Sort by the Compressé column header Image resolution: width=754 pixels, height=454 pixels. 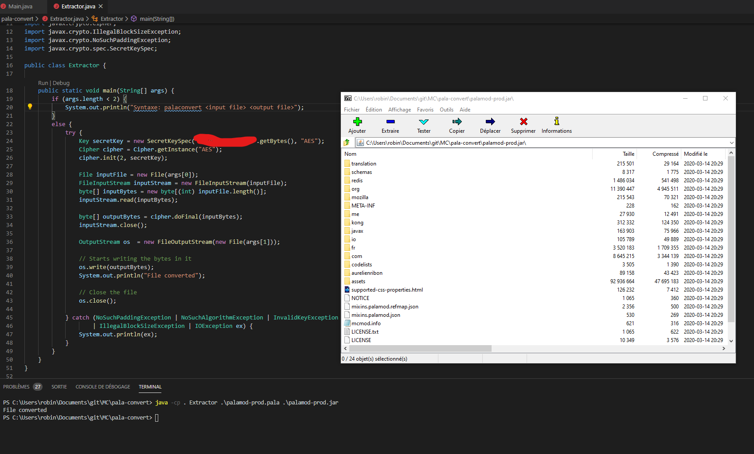tap(659, 154)
